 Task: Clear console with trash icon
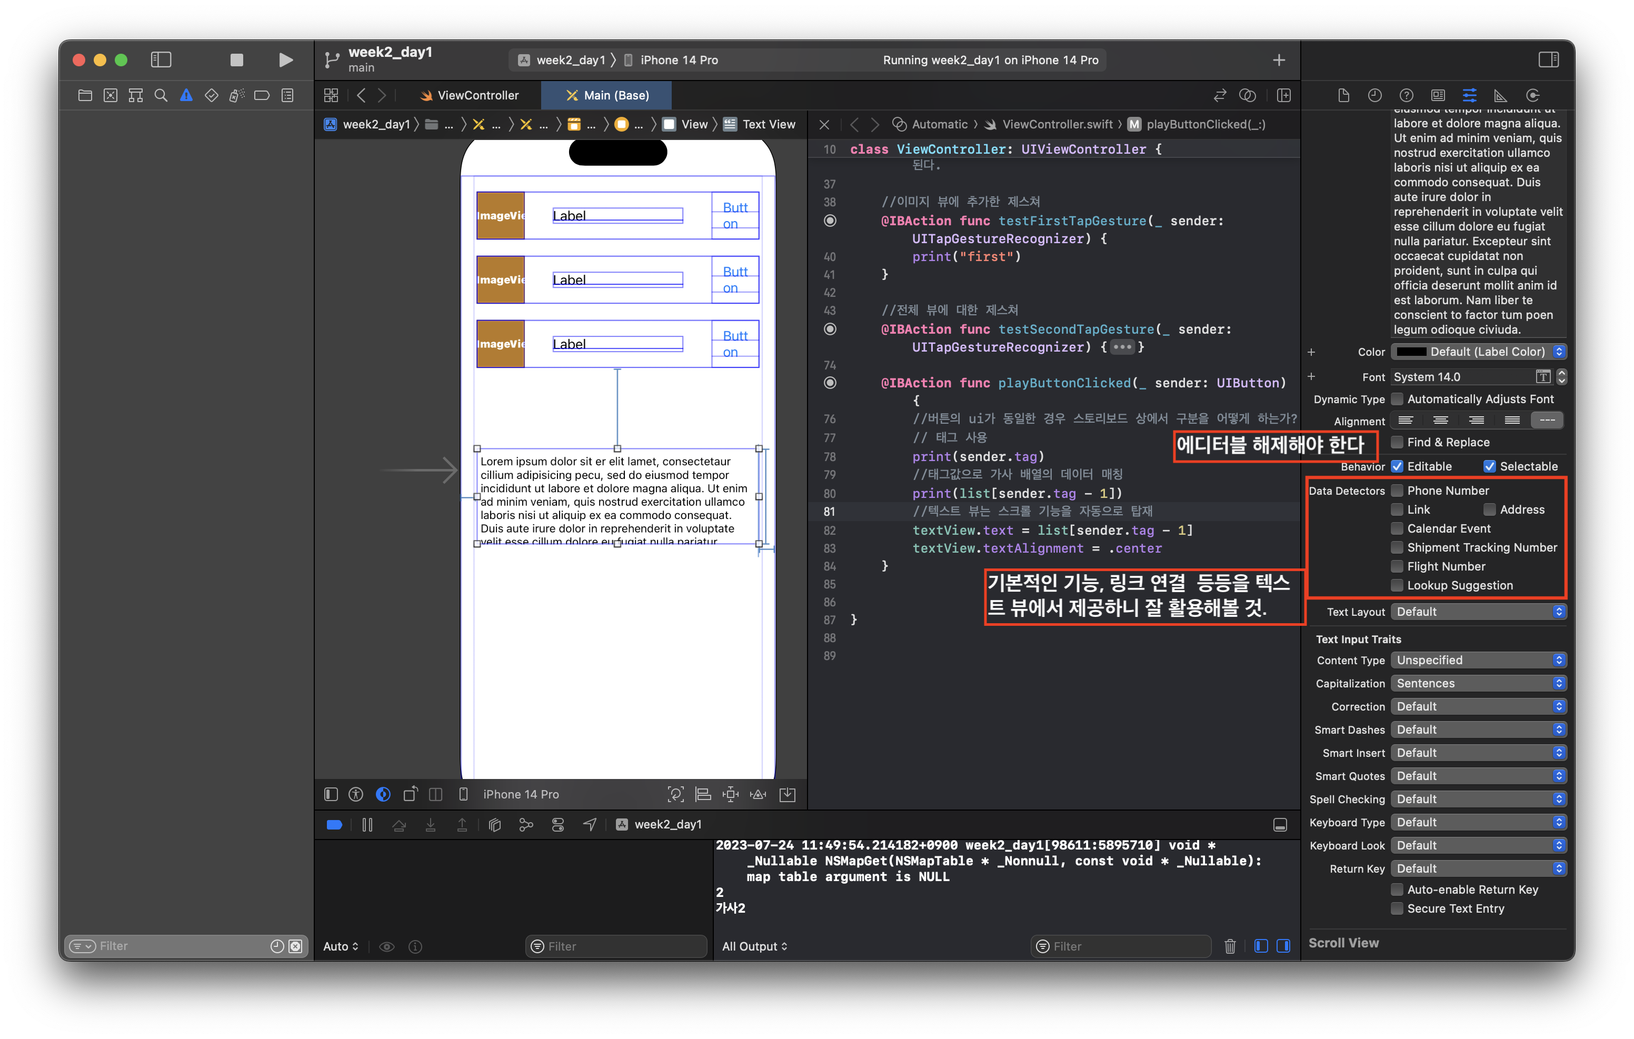[x=1230, y=946]
